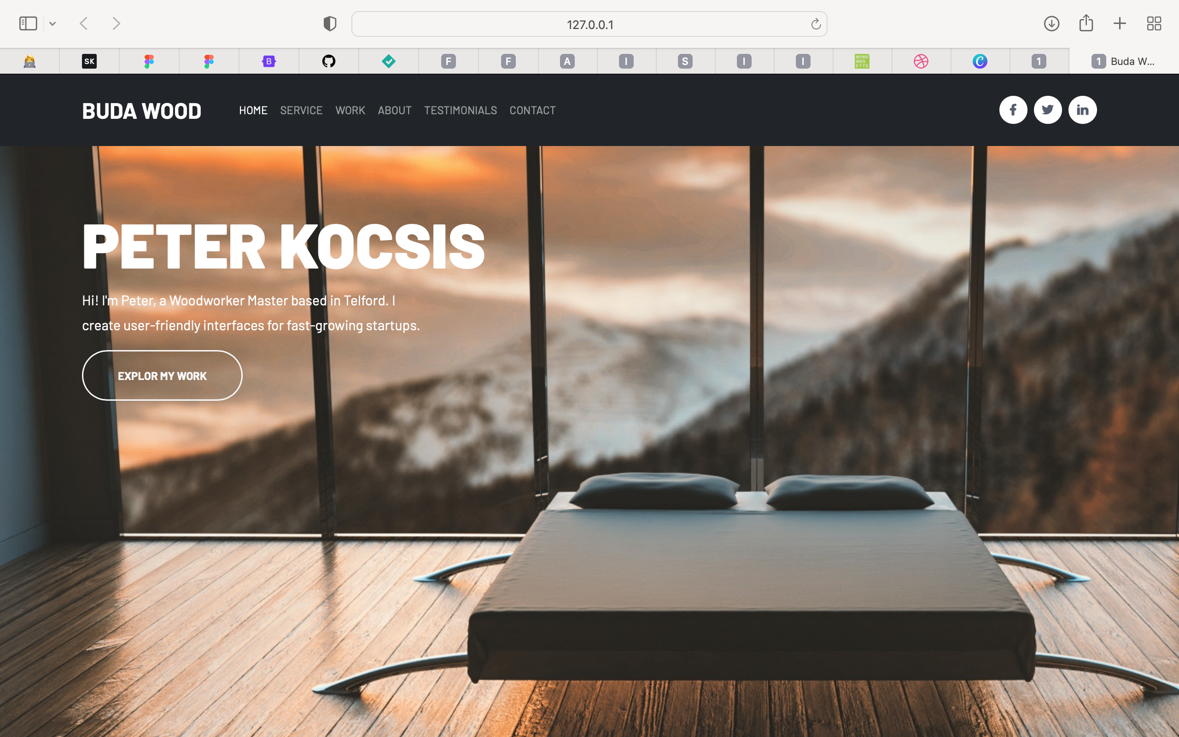Click the URL address bar input field
1179x737 pixels.
[x=588, y=23]
